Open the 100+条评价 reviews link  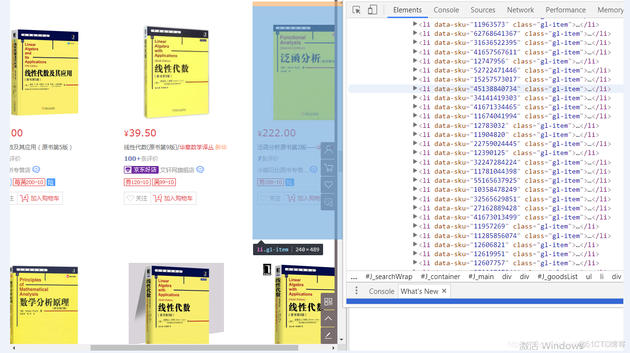click(141, 158)
